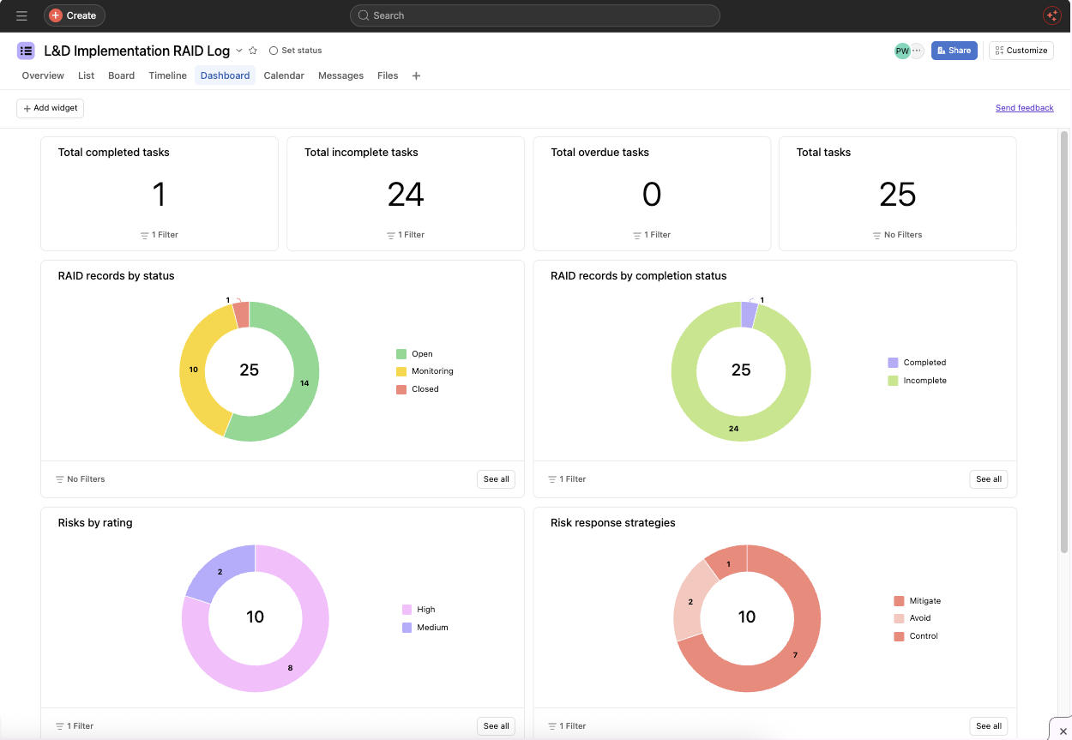Click the High rating color swatch

click(407, 610)
